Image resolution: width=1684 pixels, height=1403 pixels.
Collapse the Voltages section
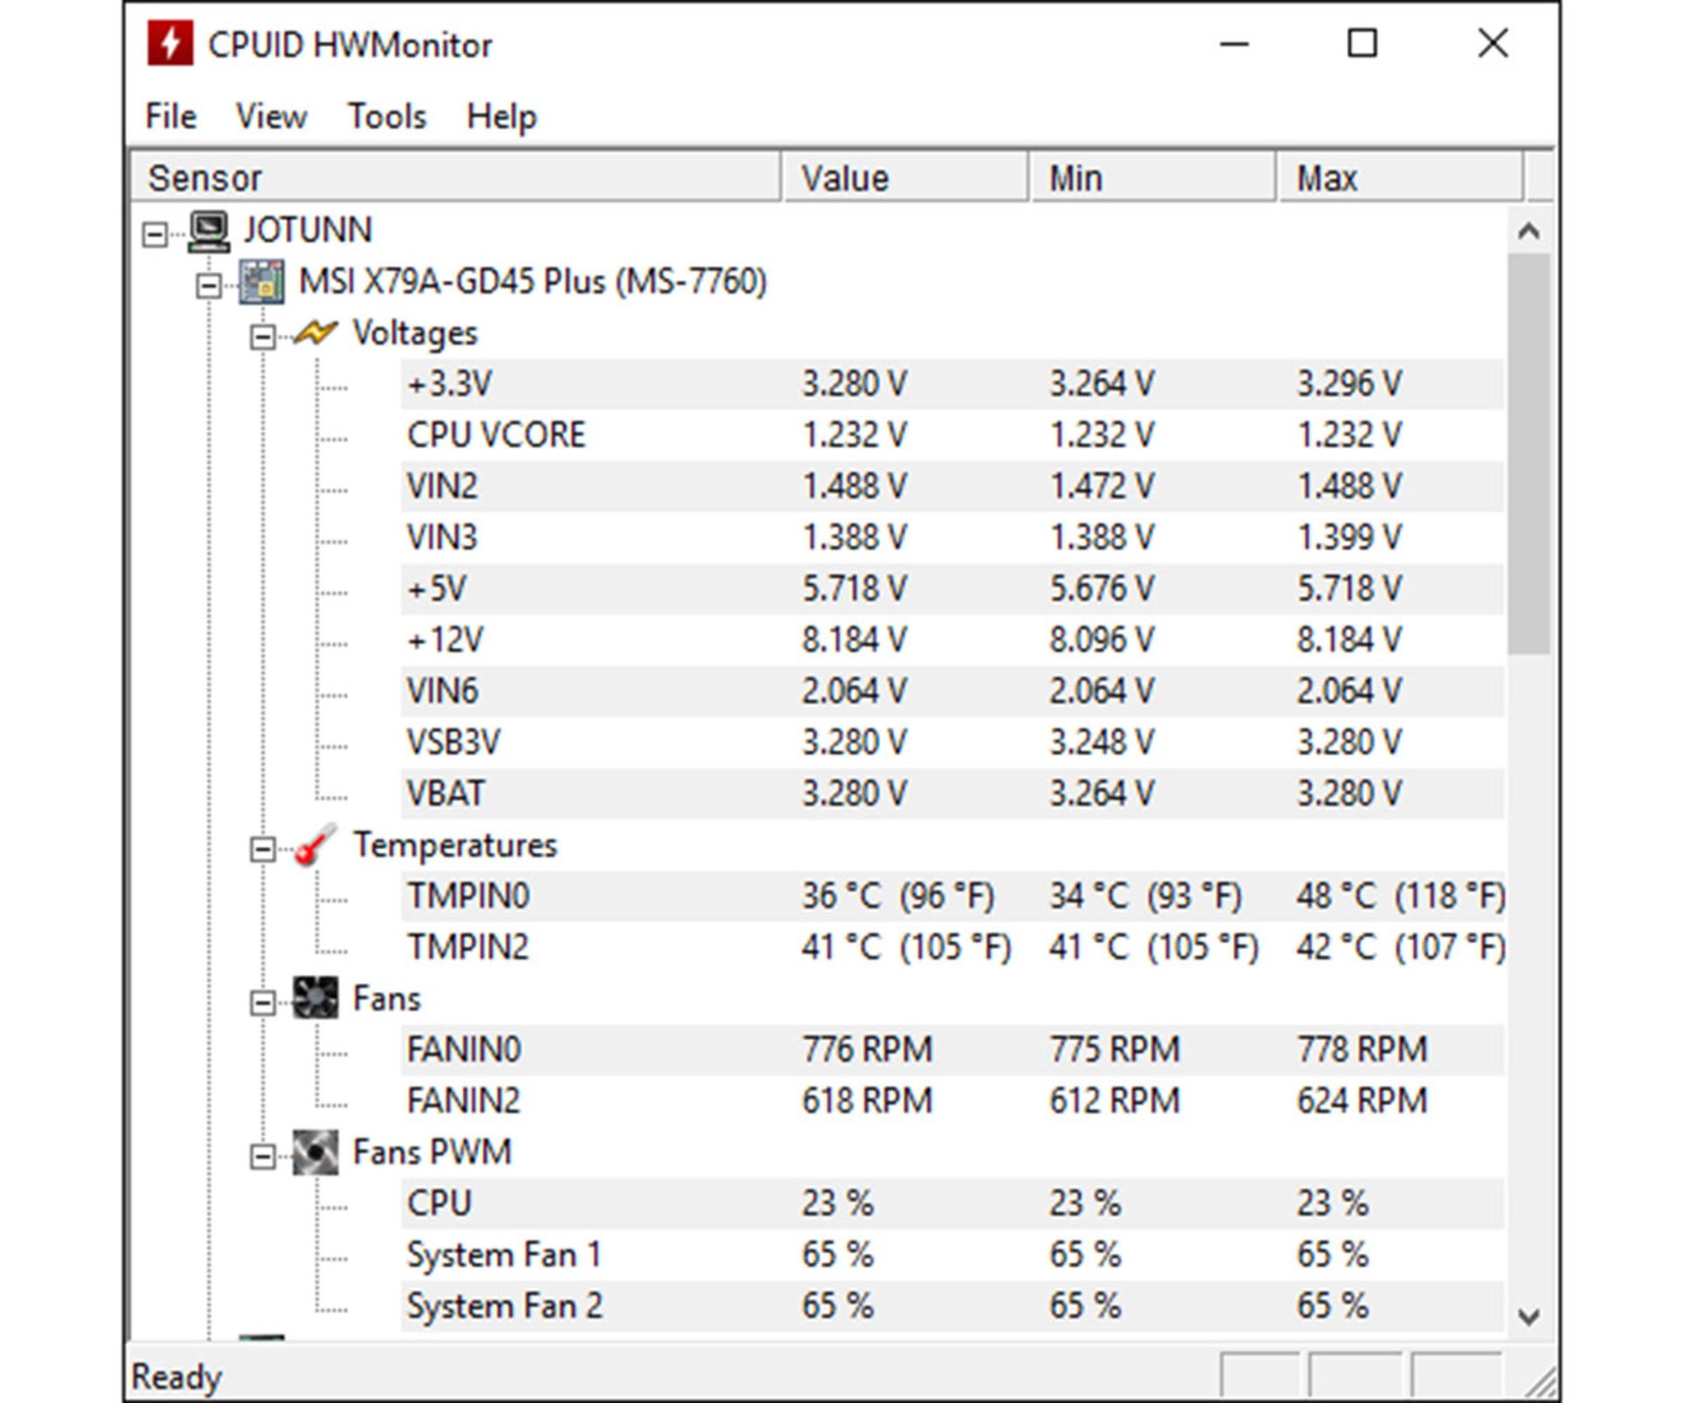pos(261,337)
